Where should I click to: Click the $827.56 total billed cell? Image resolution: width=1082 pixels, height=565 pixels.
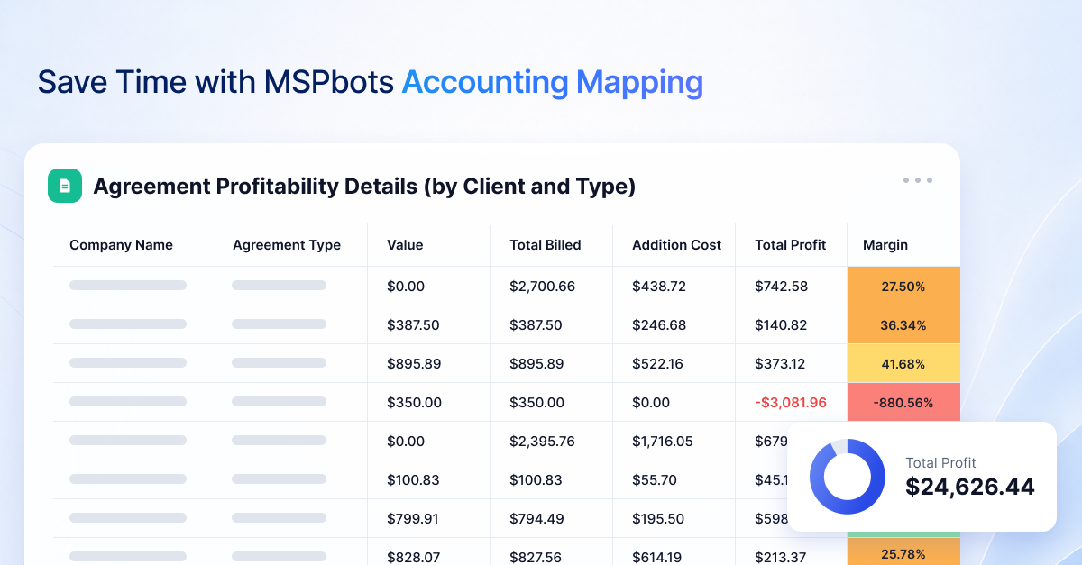point(536,558)
